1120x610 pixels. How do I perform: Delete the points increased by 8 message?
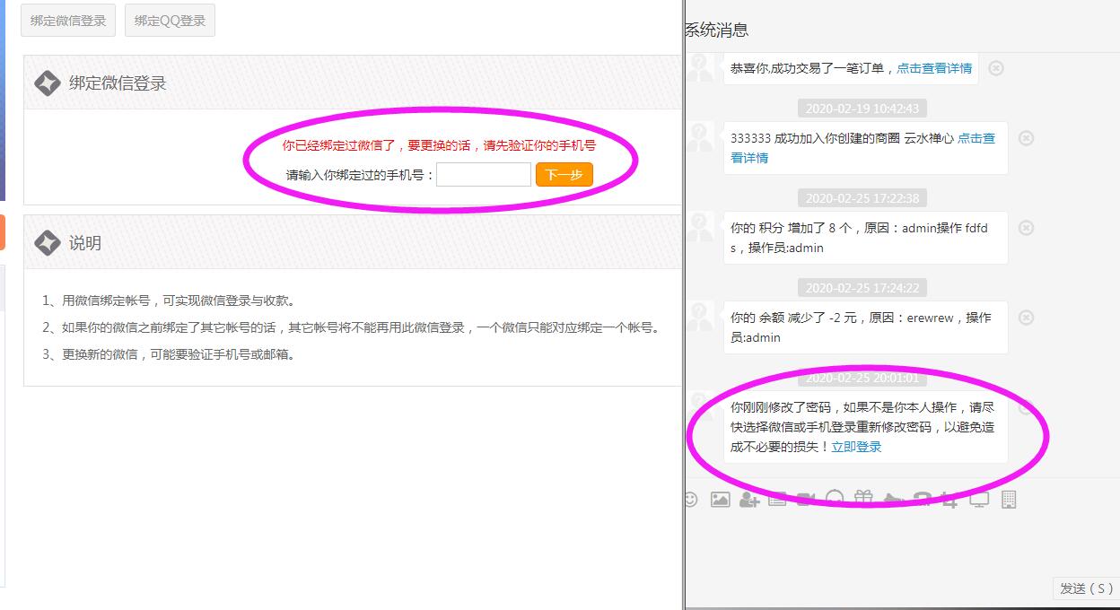click(1027, 228)
